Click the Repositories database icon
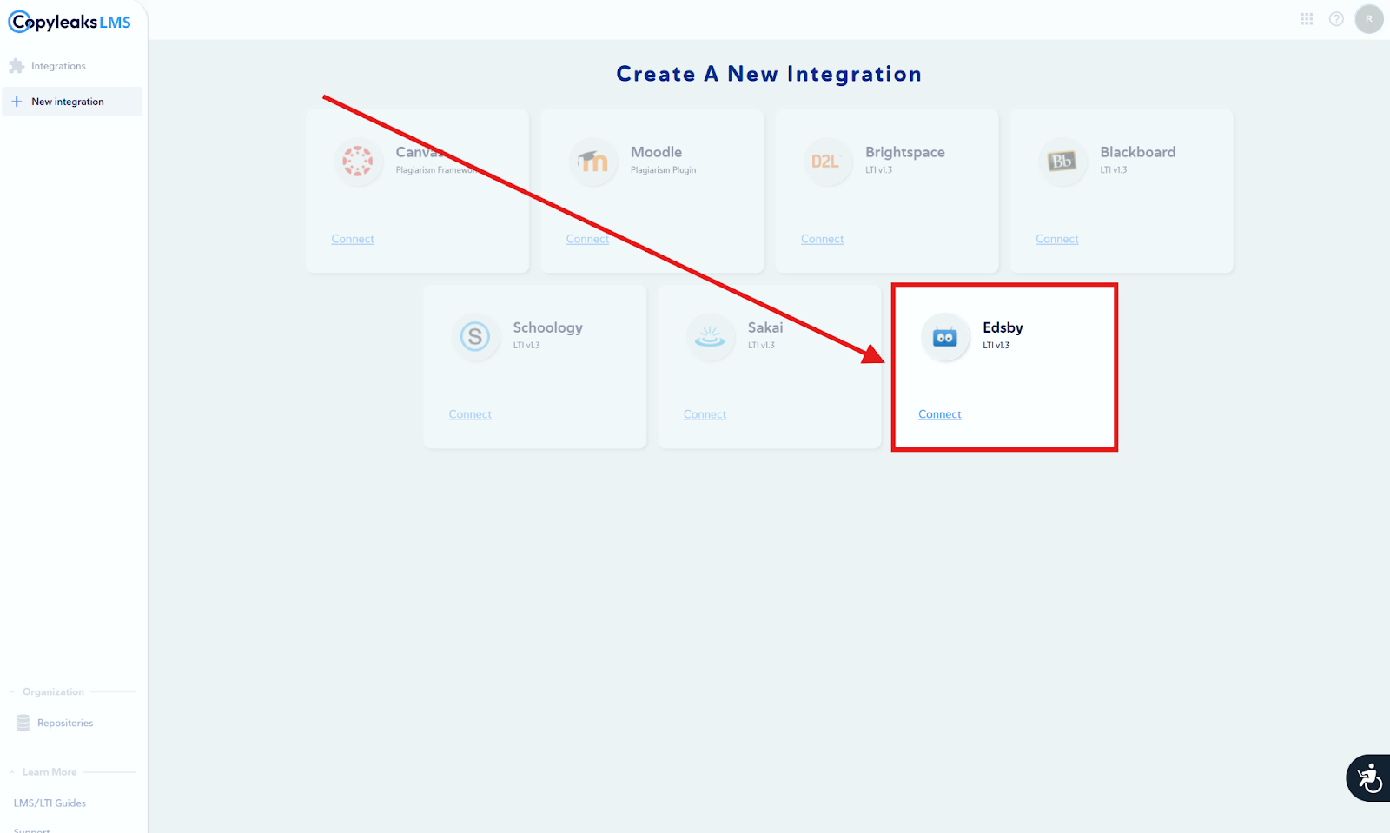Screen dimensions: 1390x833 [23, 723]
